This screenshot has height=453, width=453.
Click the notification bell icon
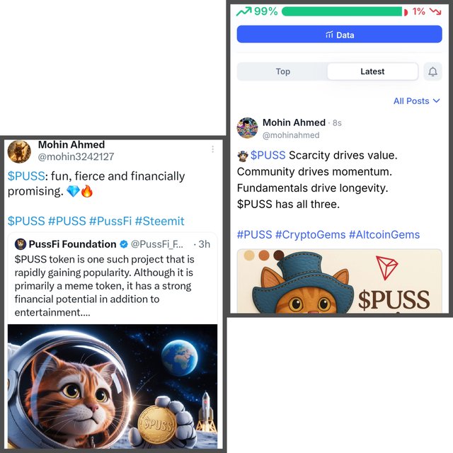pos(432,71)
